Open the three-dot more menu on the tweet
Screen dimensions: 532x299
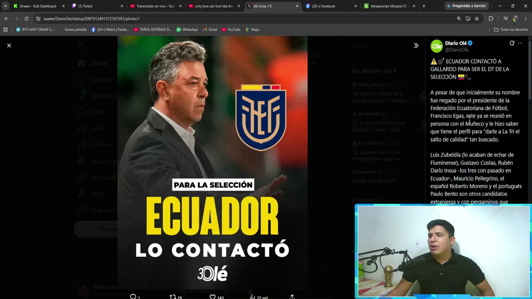point(520,43)
